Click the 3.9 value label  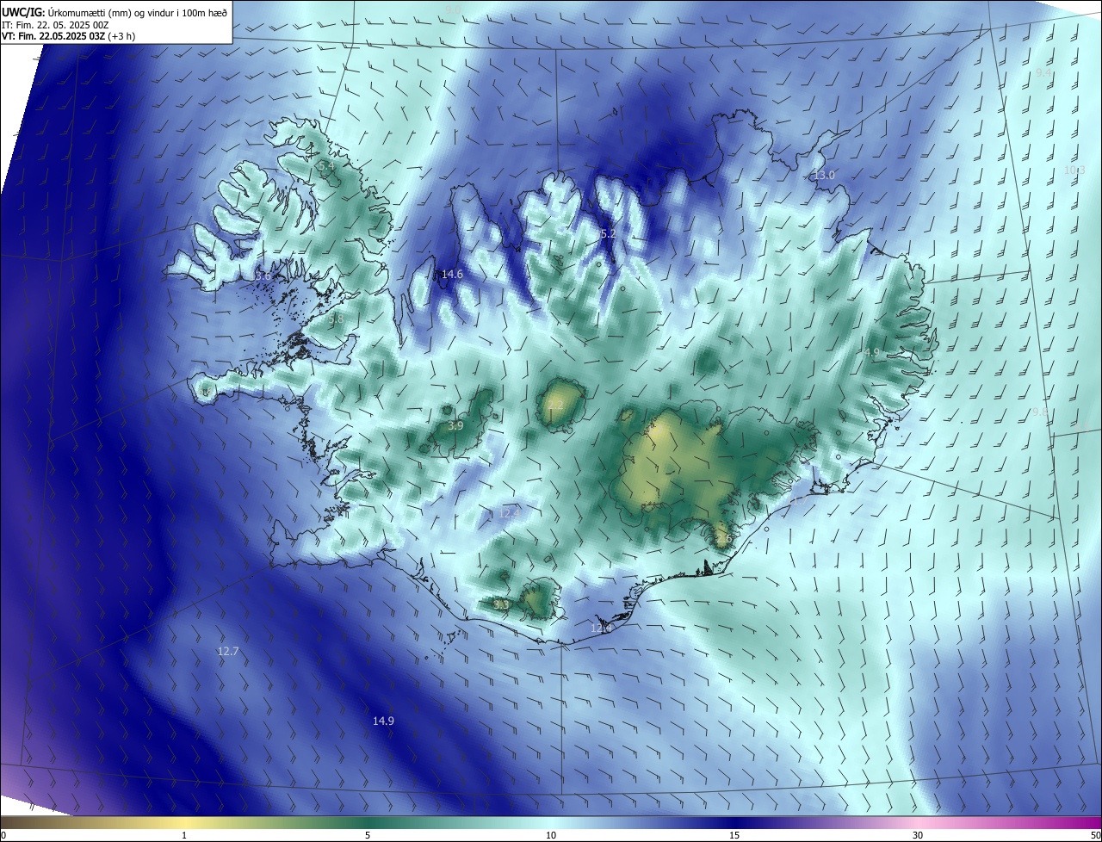click(x=455, y=425)
